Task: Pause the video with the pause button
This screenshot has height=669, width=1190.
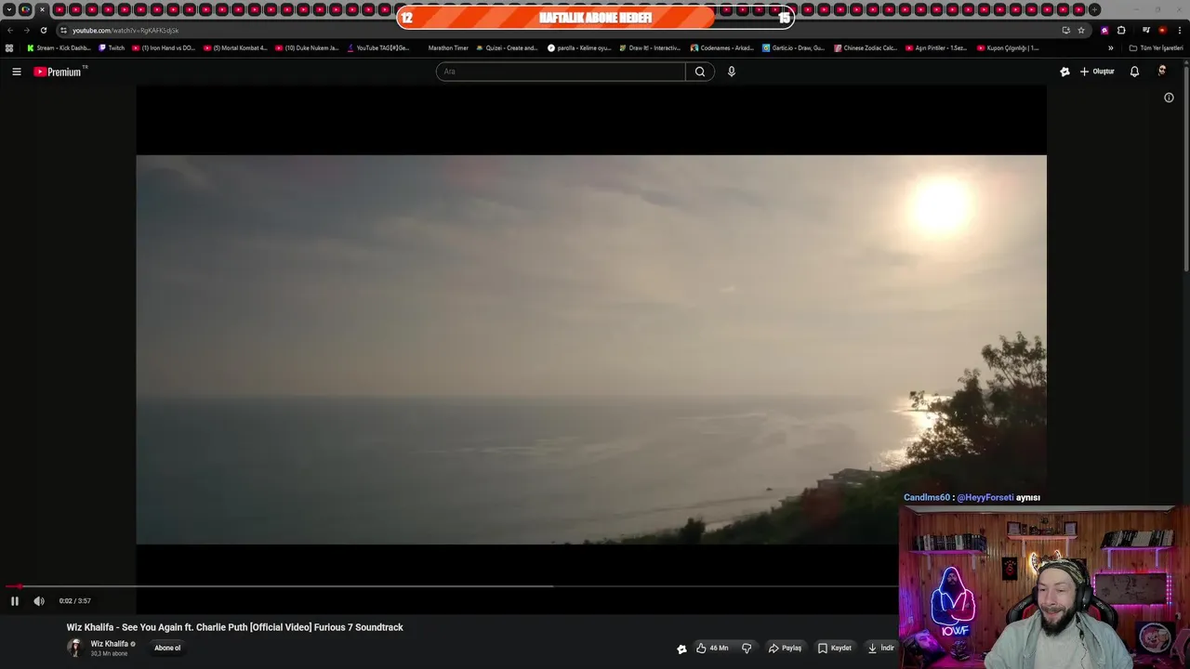Action: click(14, 601)
